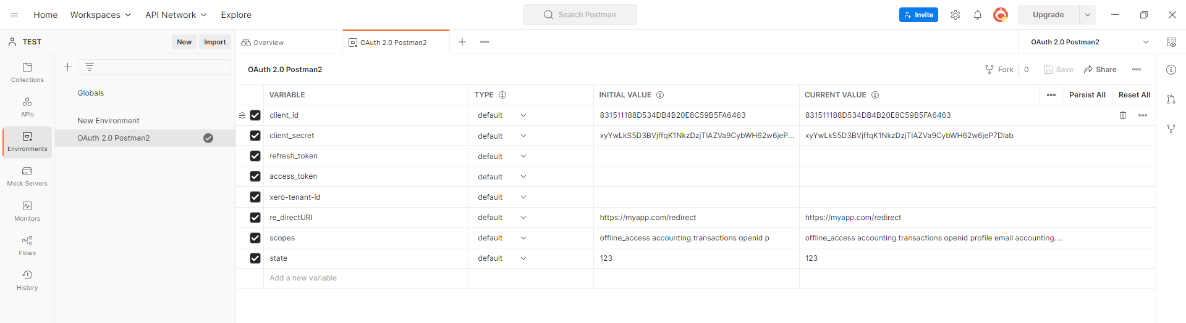This screenshot has height=323, width=1186.
Task: Open Postman settings gear
Action: [955, 15]
